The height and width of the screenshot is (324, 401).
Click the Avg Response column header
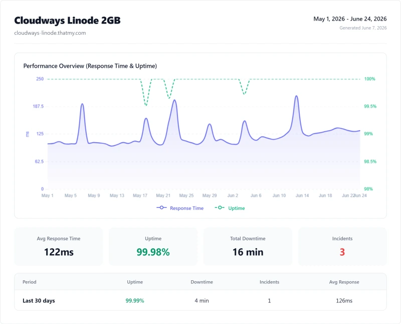(344, 282)
